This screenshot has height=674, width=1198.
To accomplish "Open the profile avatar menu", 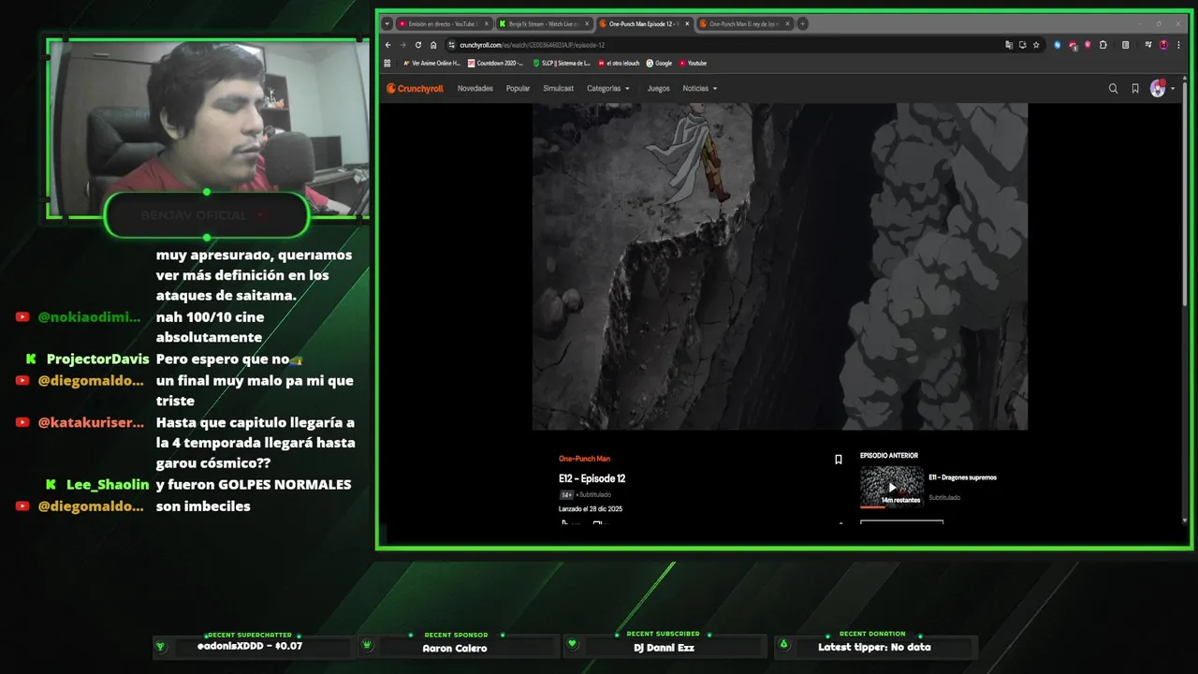I will coord(1158,89).
